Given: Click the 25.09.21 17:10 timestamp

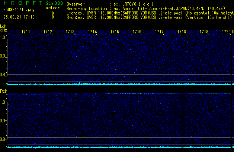Looking at the screenshot, I should click(19, 17).
